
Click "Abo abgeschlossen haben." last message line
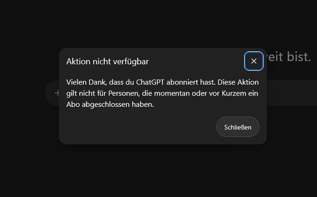[110, 105]
